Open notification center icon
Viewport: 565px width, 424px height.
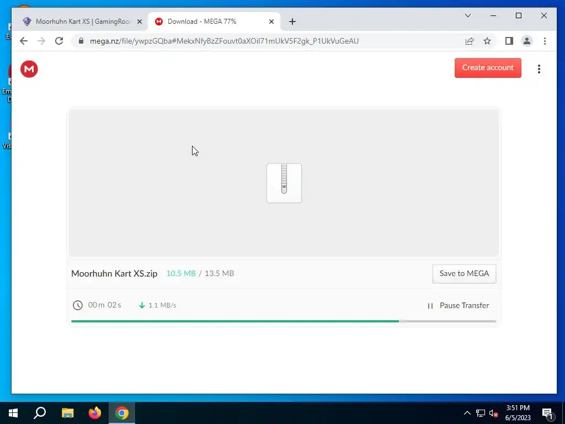tap(547, 414)
